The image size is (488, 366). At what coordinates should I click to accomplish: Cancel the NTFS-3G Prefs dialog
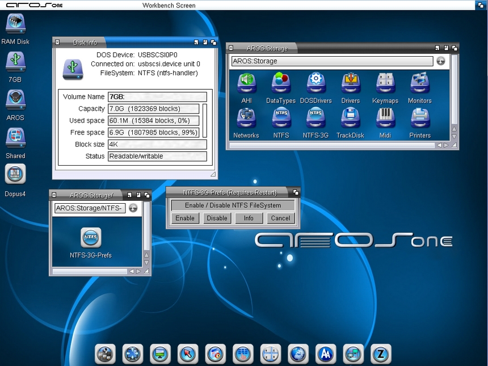(x=280, y=218)
